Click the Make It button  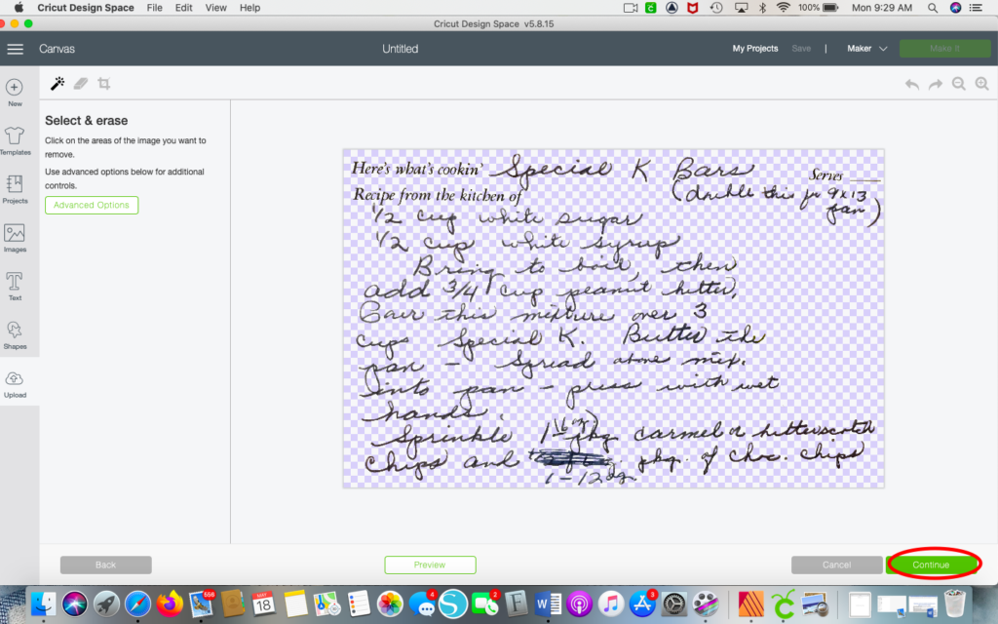point(944,49)
